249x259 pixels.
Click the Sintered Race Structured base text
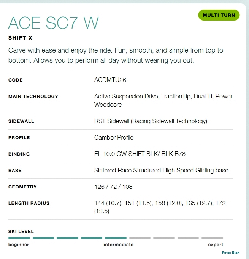[x=161, y=171]
